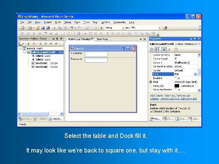Viewport: 219px width, 164px height.
Task: Click the Events lightning bolt icon
Action: [x=169, y=50]
